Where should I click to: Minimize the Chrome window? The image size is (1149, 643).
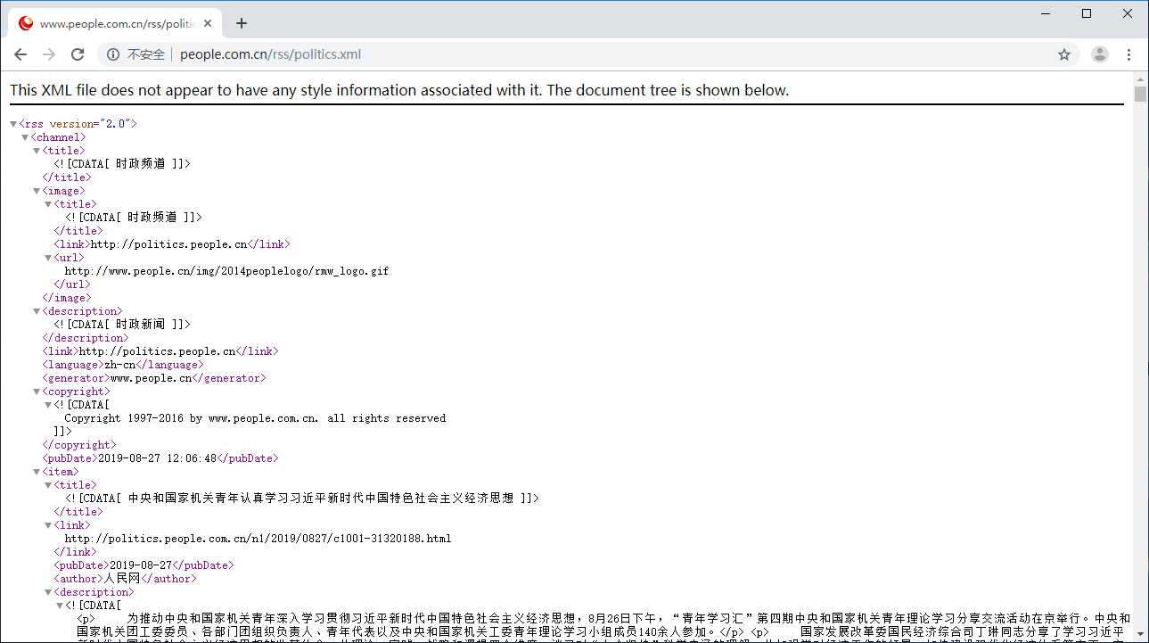coord(1046,12)
